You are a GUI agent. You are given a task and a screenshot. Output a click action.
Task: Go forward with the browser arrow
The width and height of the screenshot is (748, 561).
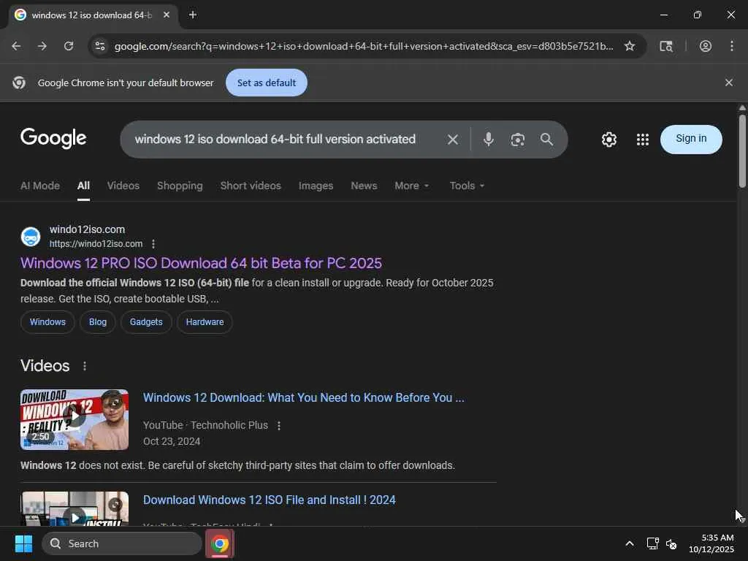(42, 46)
